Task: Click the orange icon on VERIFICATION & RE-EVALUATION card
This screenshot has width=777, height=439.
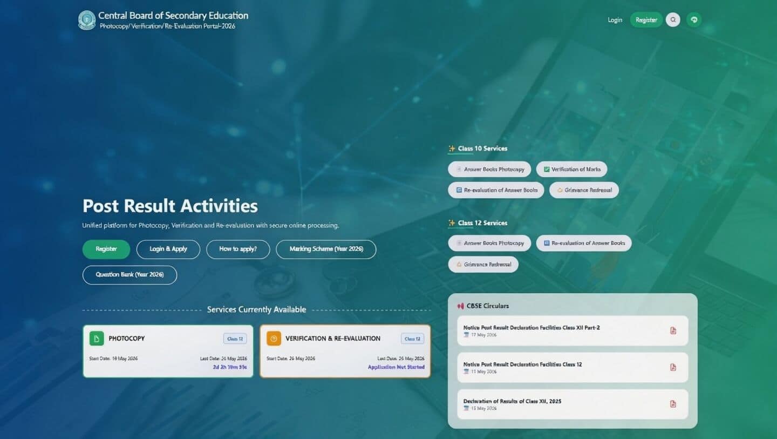Action: click(x=274, y=339)
